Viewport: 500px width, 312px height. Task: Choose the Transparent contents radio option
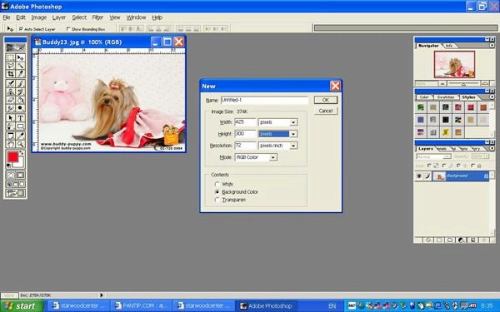pyautogui.click(x=217, y=200)
